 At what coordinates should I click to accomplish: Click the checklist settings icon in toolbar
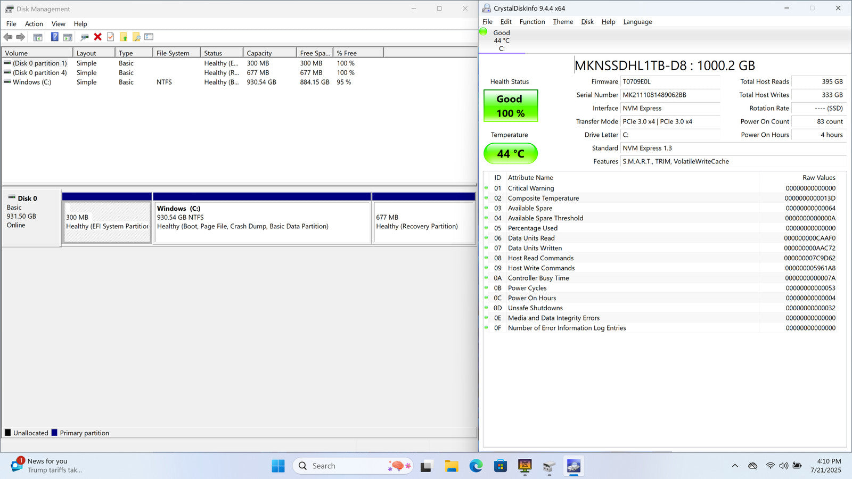pyautogui.click(x=149, y=37)
